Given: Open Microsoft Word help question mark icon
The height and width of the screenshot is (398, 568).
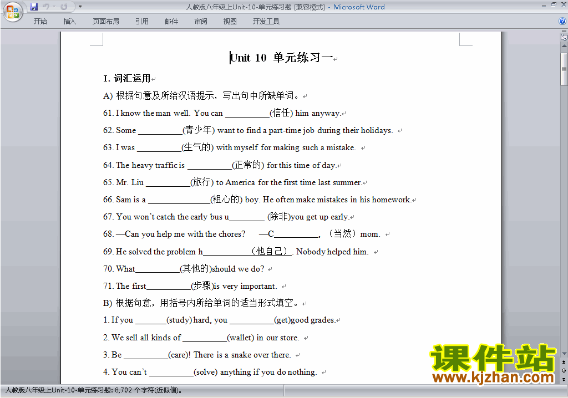Looking at the screenshot, I should coord(562,22).
